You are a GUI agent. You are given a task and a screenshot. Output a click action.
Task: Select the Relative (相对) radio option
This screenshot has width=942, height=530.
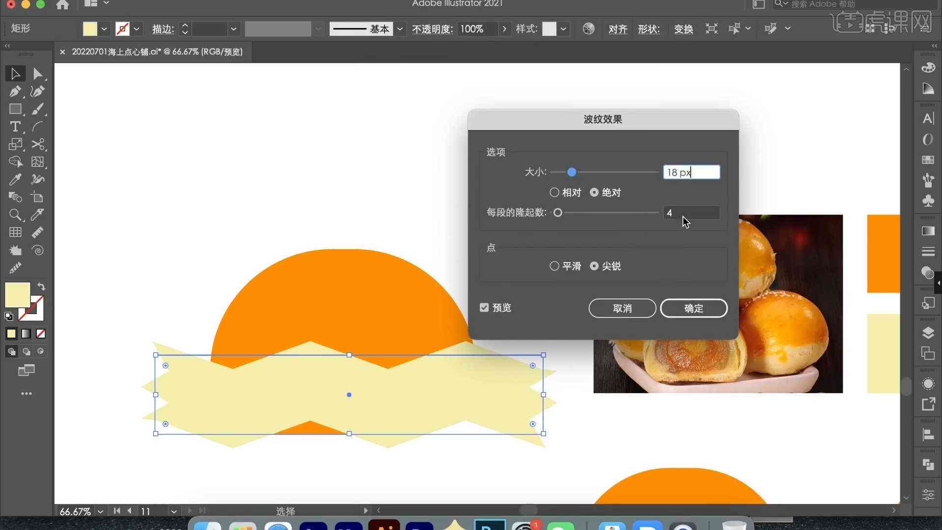pyautogui.click(x=554, y=192)
